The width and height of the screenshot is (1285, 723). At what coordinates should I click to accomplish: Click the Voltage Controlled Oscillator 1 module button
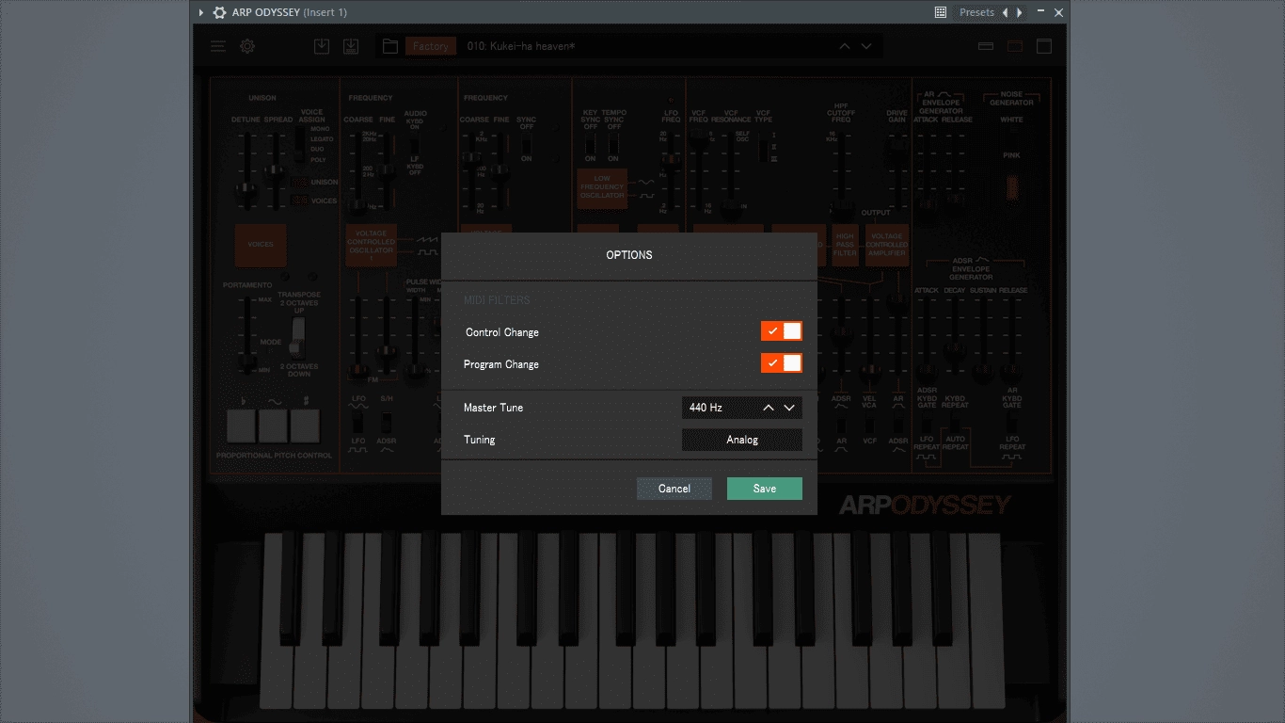(371, 245)
